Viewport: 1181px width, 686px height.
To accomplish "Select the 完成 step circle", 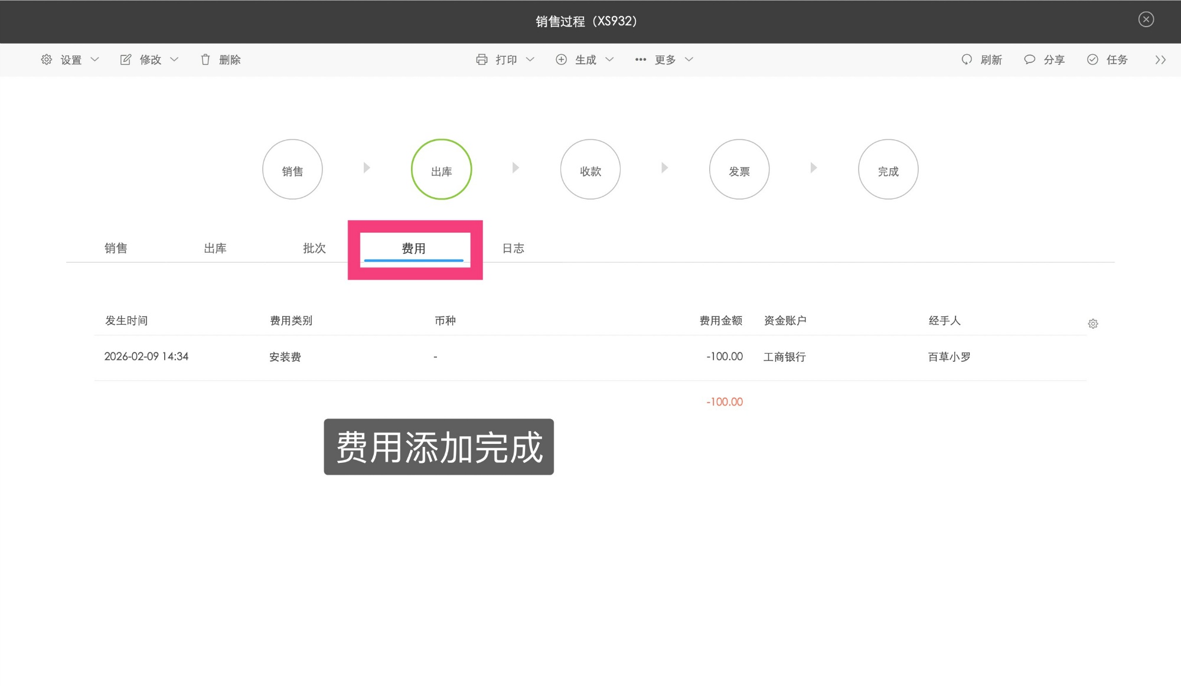I will [x=888, y=169].
